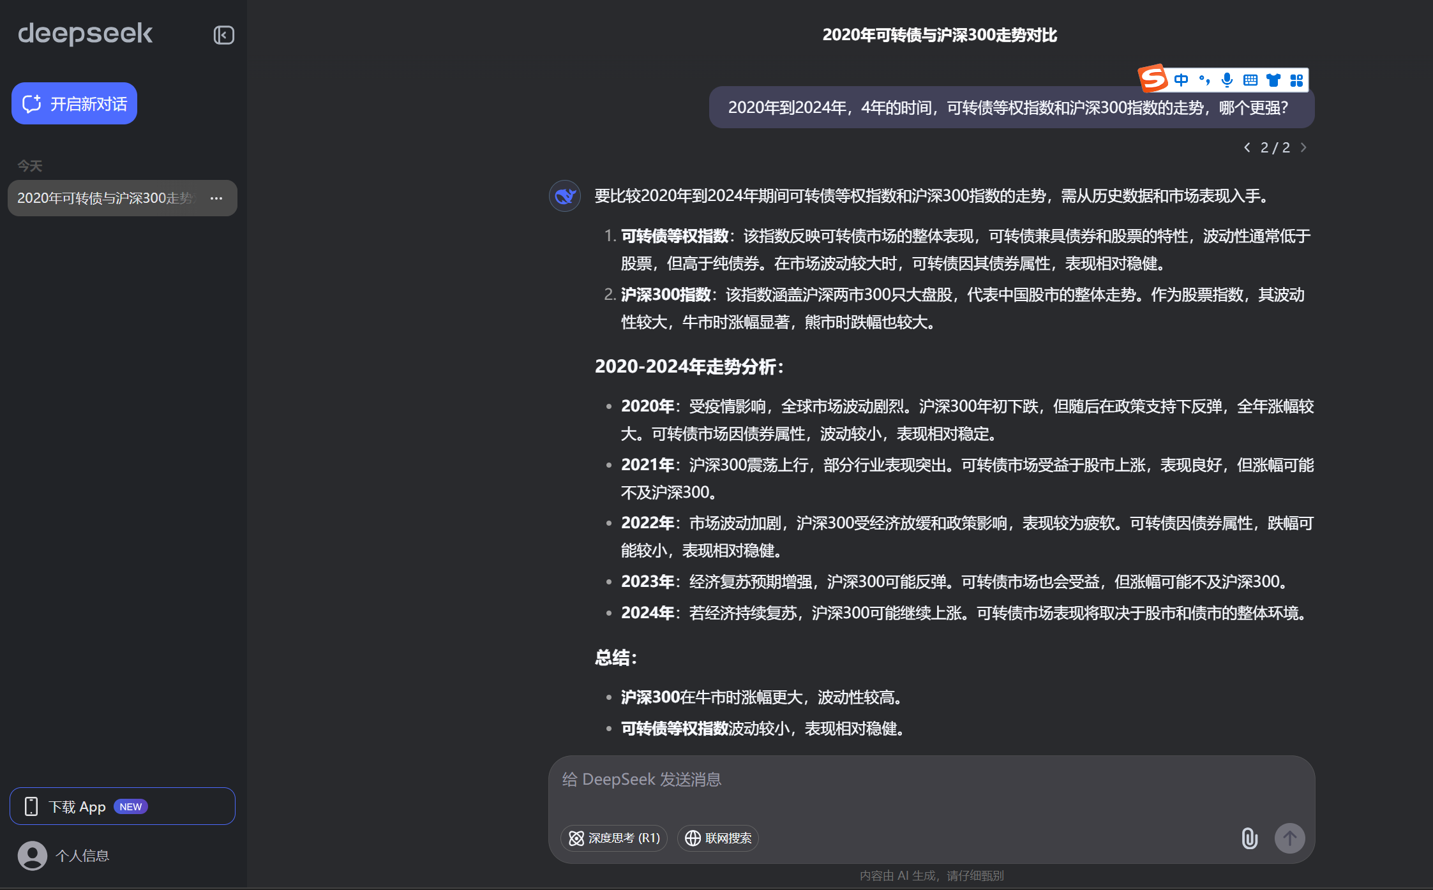Open Sogou skin shirt icon
This screenshot has height=890, width=1433.
click(x=1273, y=80)
